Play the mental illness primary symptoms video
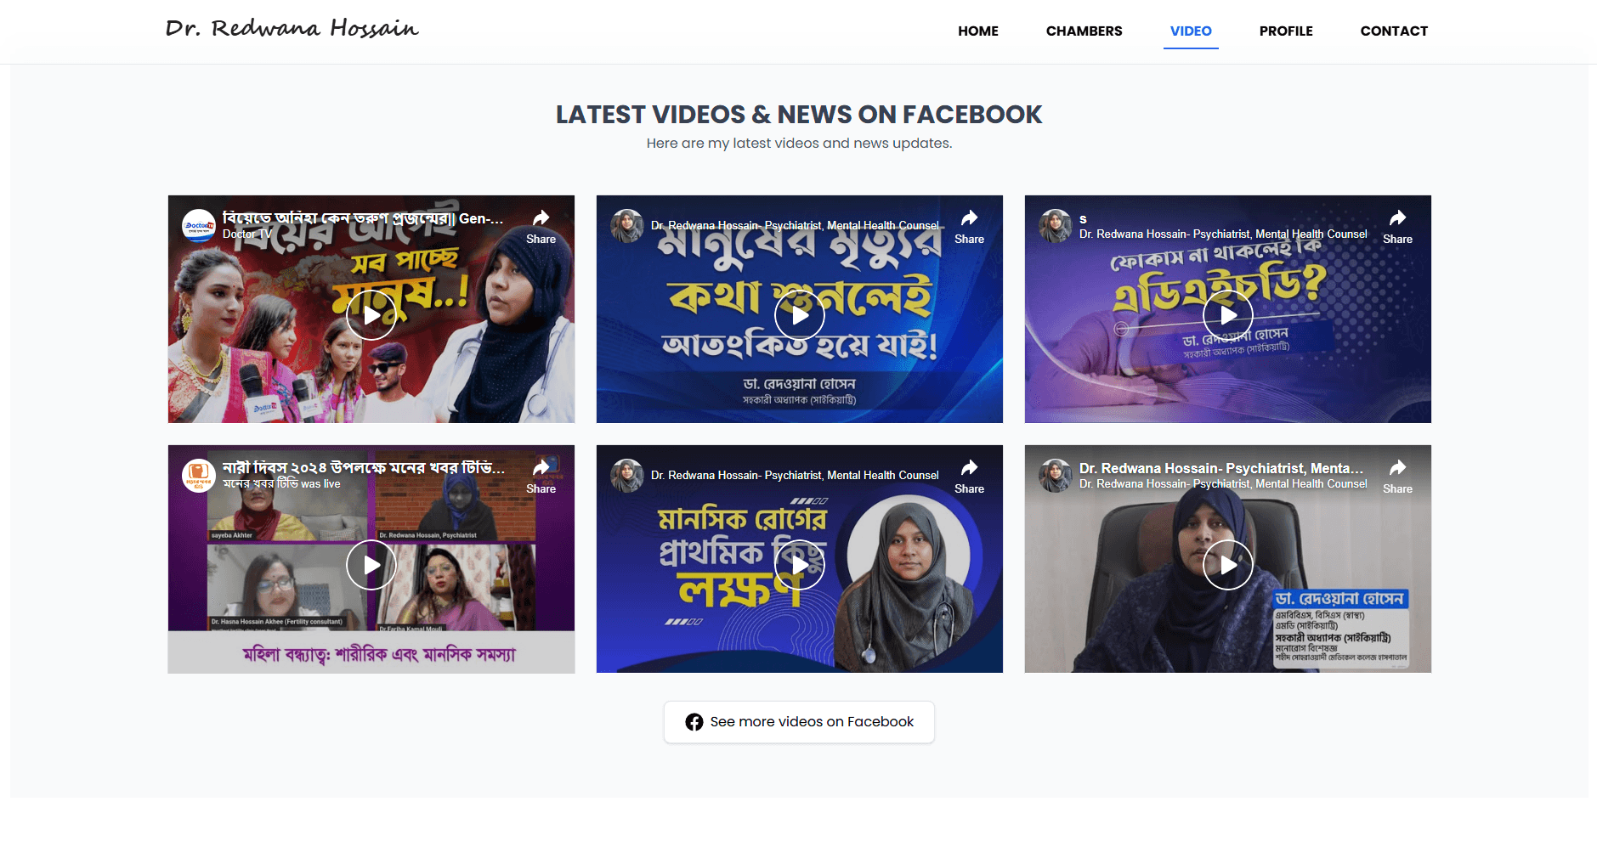The height and width of the screenshot is (858, 1597). pyautogui.click(x=799, y=565)
